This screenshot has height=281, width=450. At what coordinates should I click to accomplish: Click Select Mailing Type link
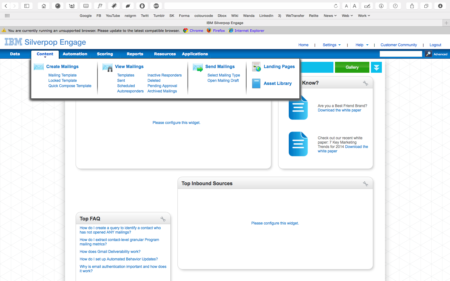point(224,75)
